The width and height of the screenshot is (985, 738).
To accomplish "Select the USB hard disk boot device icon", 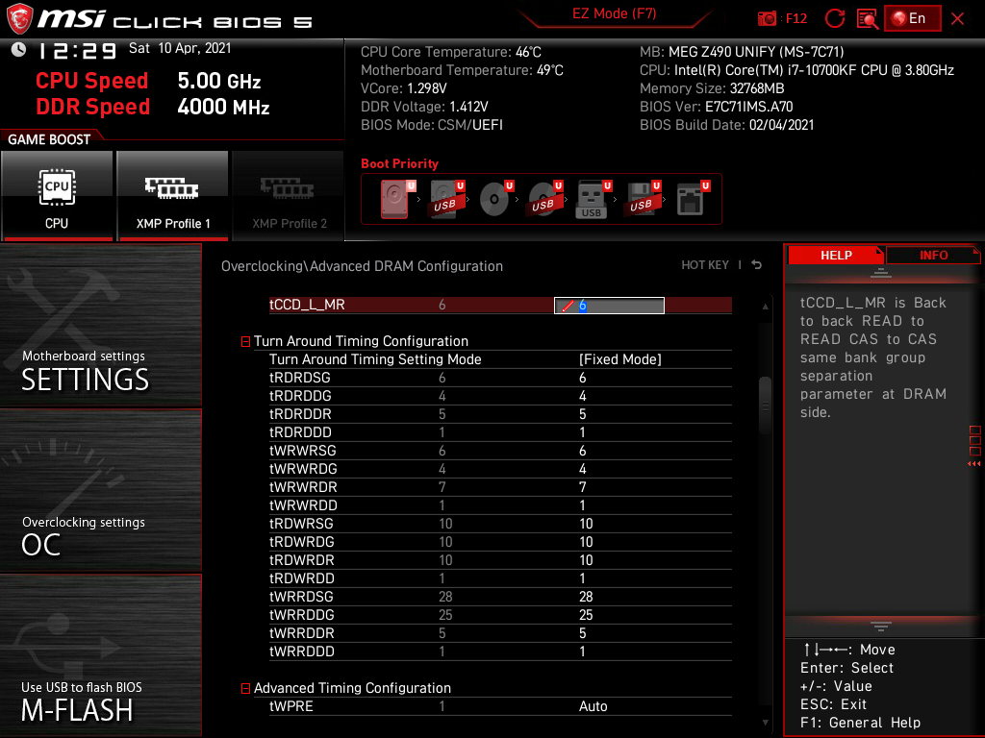I will click(x=446, y=199).
